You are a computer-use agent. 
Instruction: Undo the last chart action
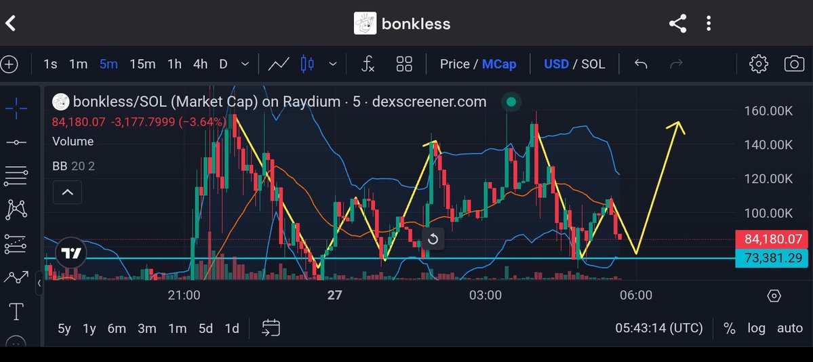pyautogui.click(x=641, y=64)
